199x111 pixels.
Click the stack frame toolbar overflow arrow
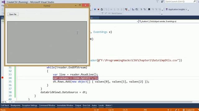[162, 14]
